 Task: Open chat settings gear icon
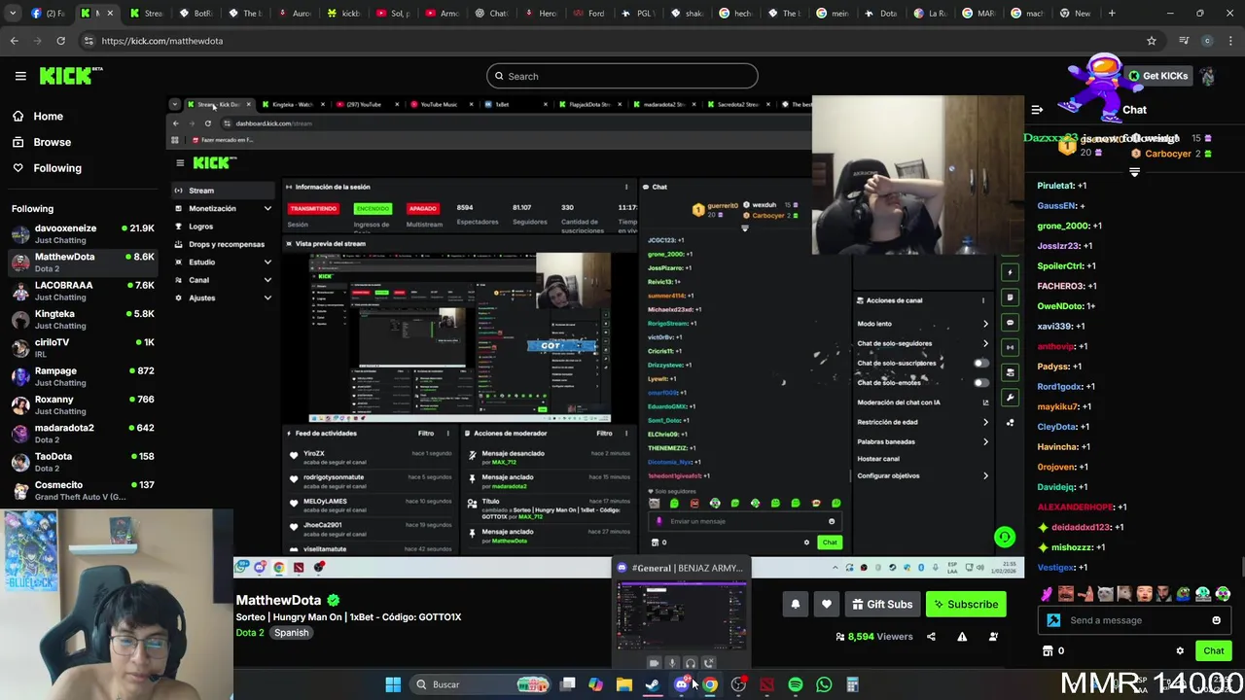[x=1180, y=651]
